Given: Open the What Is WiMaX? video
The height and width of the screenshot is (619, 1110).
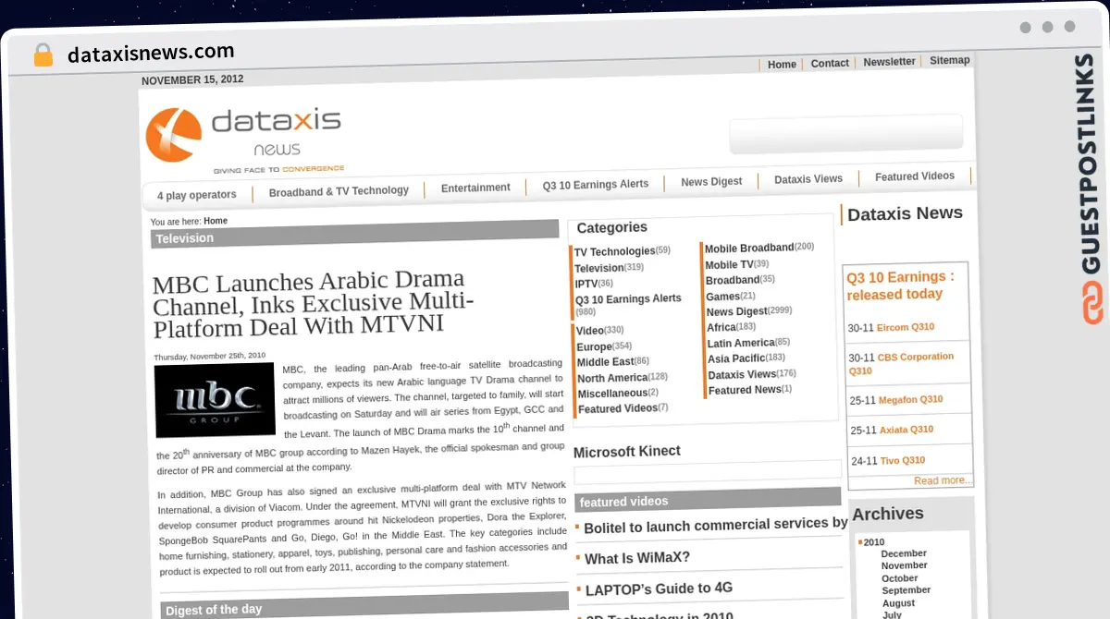Looking at the screenshot, I should (637, 558).
